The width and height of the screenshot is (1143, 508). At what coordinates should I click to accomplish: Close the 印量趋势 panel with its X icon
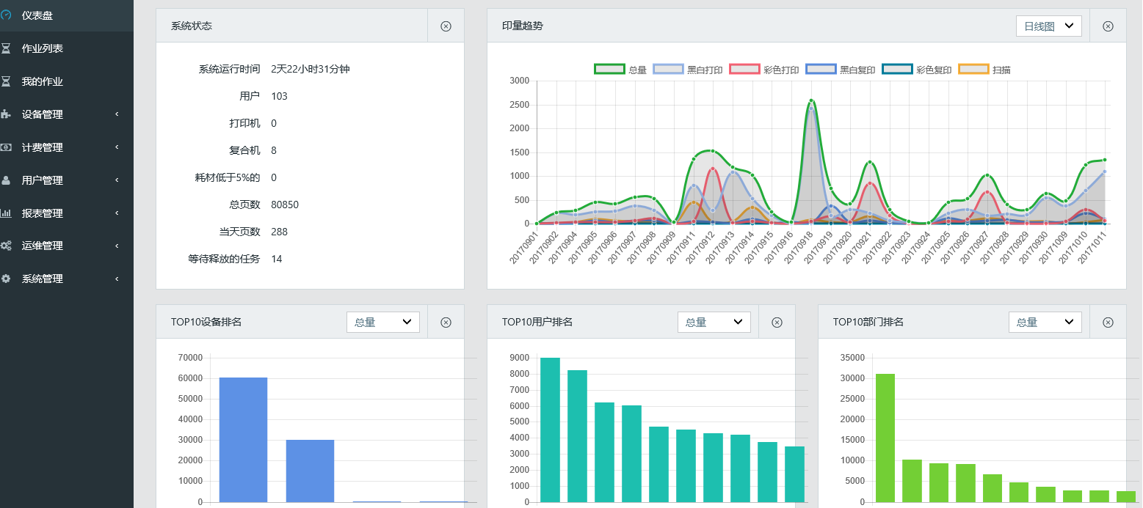1108,26
